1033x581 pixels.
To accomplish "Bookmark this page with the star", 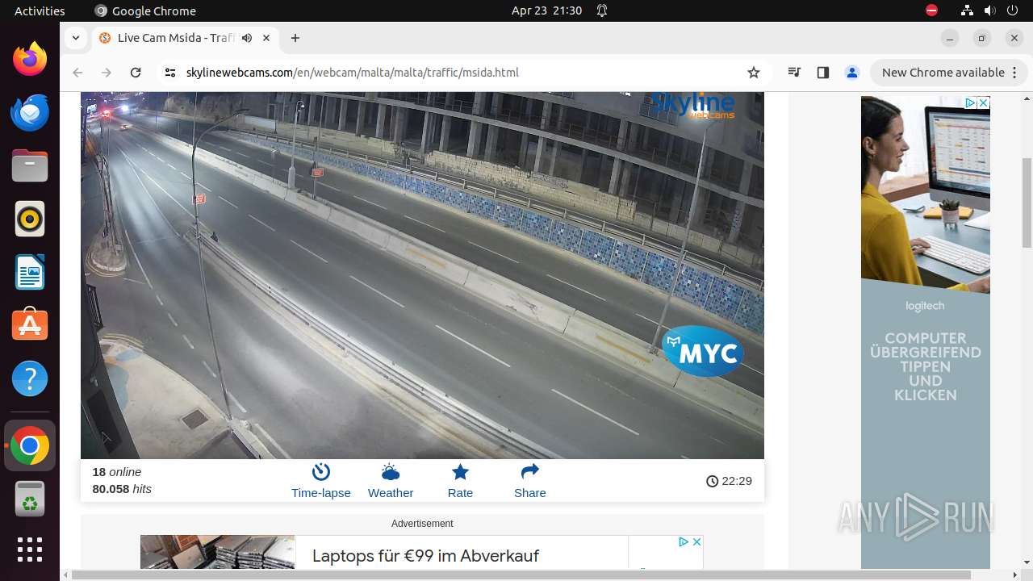I will (754, 73).
